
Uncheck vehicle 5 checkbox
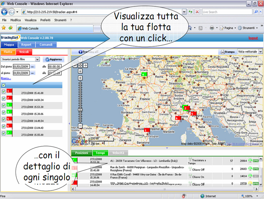[4, 119]
